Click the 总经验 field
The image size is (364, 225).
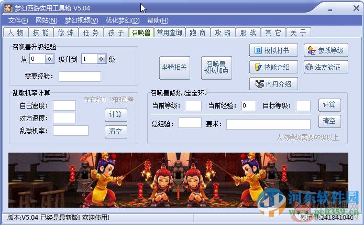tap(190, 123)
